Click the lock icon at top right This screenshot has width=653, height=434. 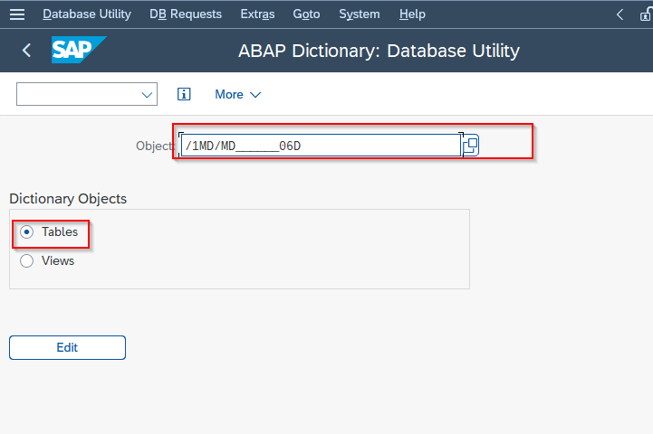pyautogui.click(x=646, y=15)
